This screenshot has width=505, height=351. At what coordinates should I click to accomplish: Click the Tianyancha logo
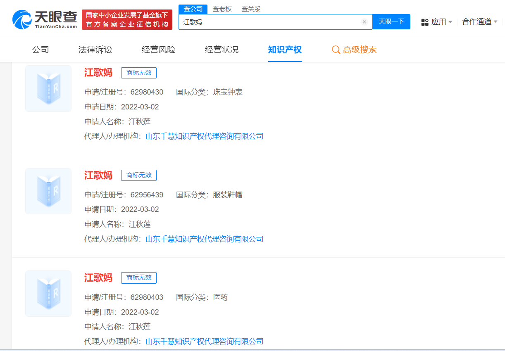pyautogui.click(x=45, y=19)
